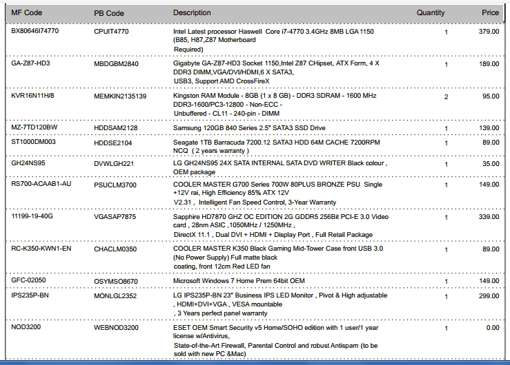
Task: Select PB code VGASAP7875
Action: coord(115,217)
